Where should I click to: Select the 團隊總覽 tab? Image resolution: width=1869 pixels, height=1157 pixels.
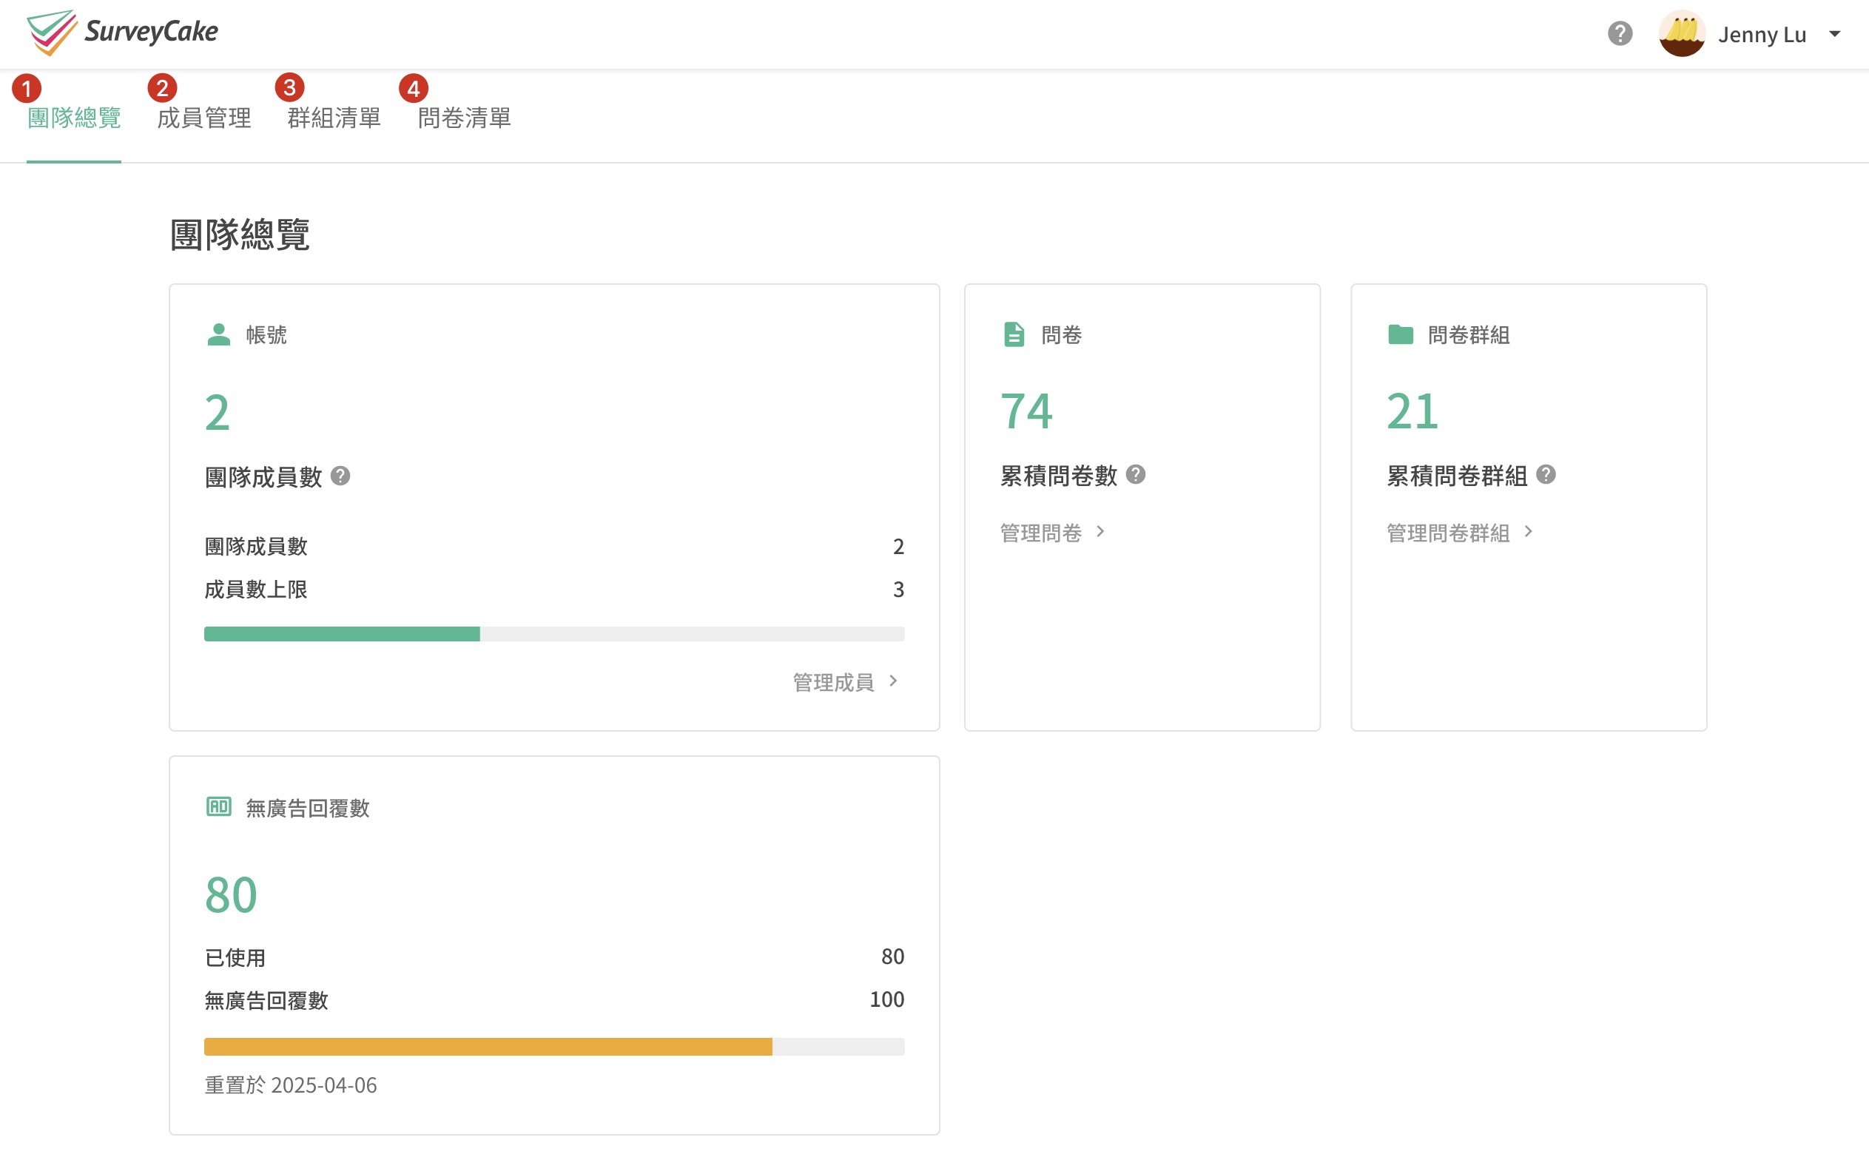tap(73, 118)
